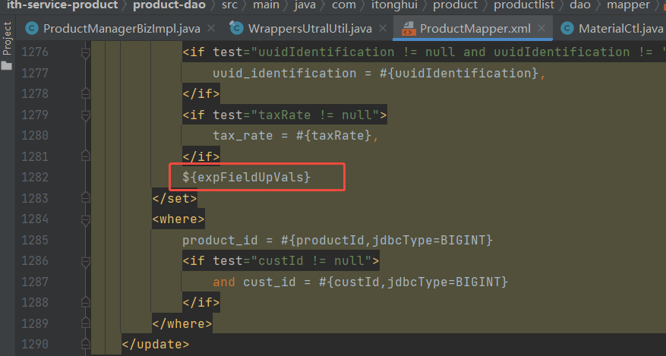The image size is (666, 356).
Task: Click the closing </update> tag
Action: (156, 344)
